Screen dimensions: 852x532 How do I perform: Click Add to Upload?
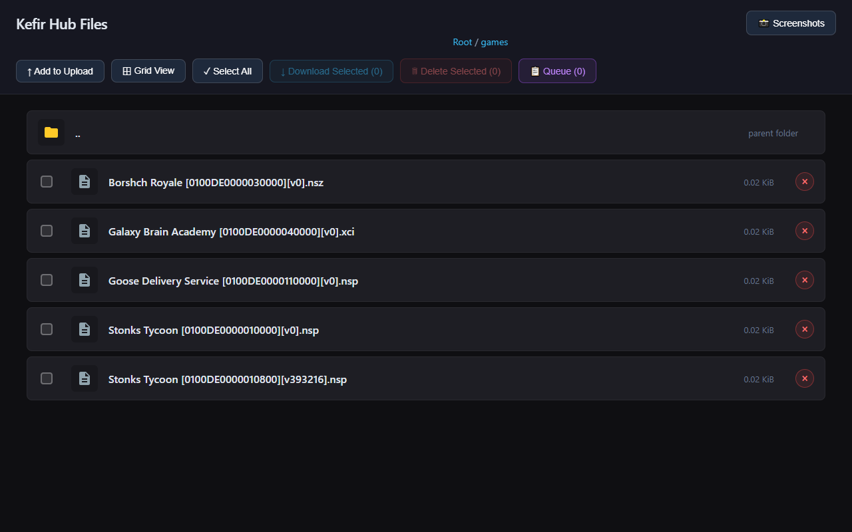click(60, 71)
